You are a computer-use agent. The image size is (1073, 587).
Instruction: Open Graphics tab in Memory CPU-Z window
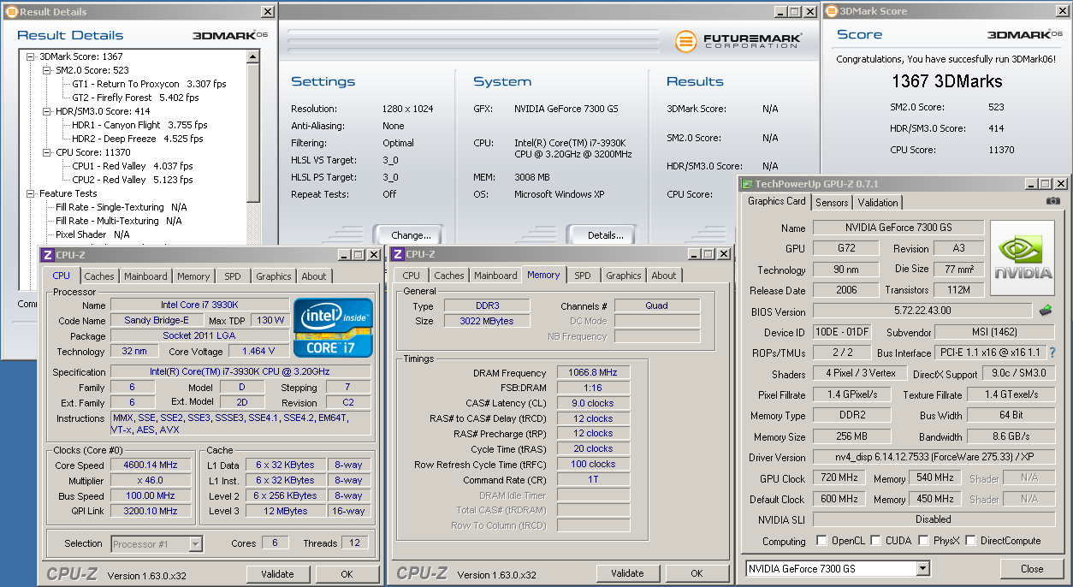624,276
